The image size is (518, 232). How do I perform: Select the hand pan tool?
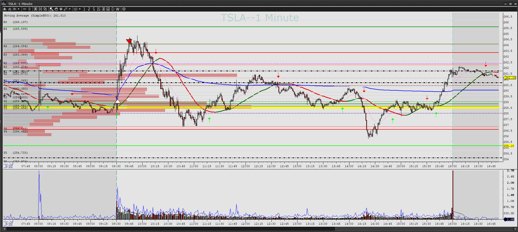(56, 9)
